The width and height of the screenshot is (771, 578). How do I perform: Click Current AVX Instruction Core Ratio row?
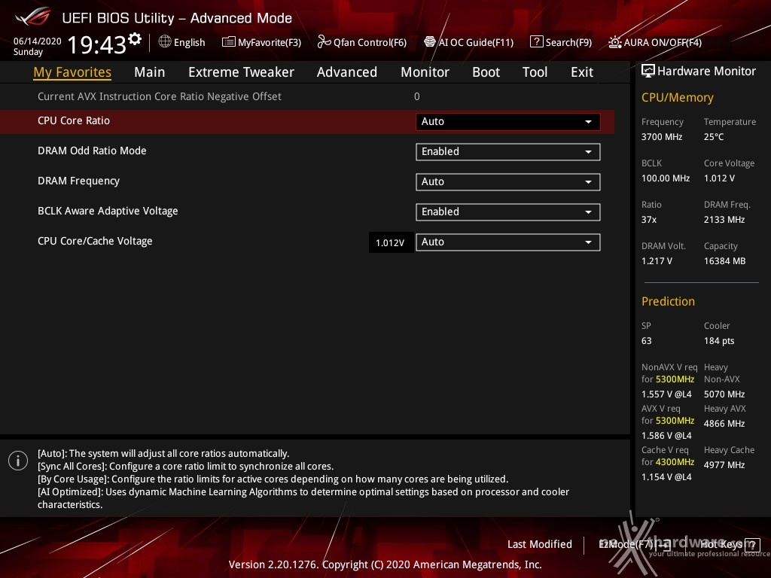[x=307, y=96]
